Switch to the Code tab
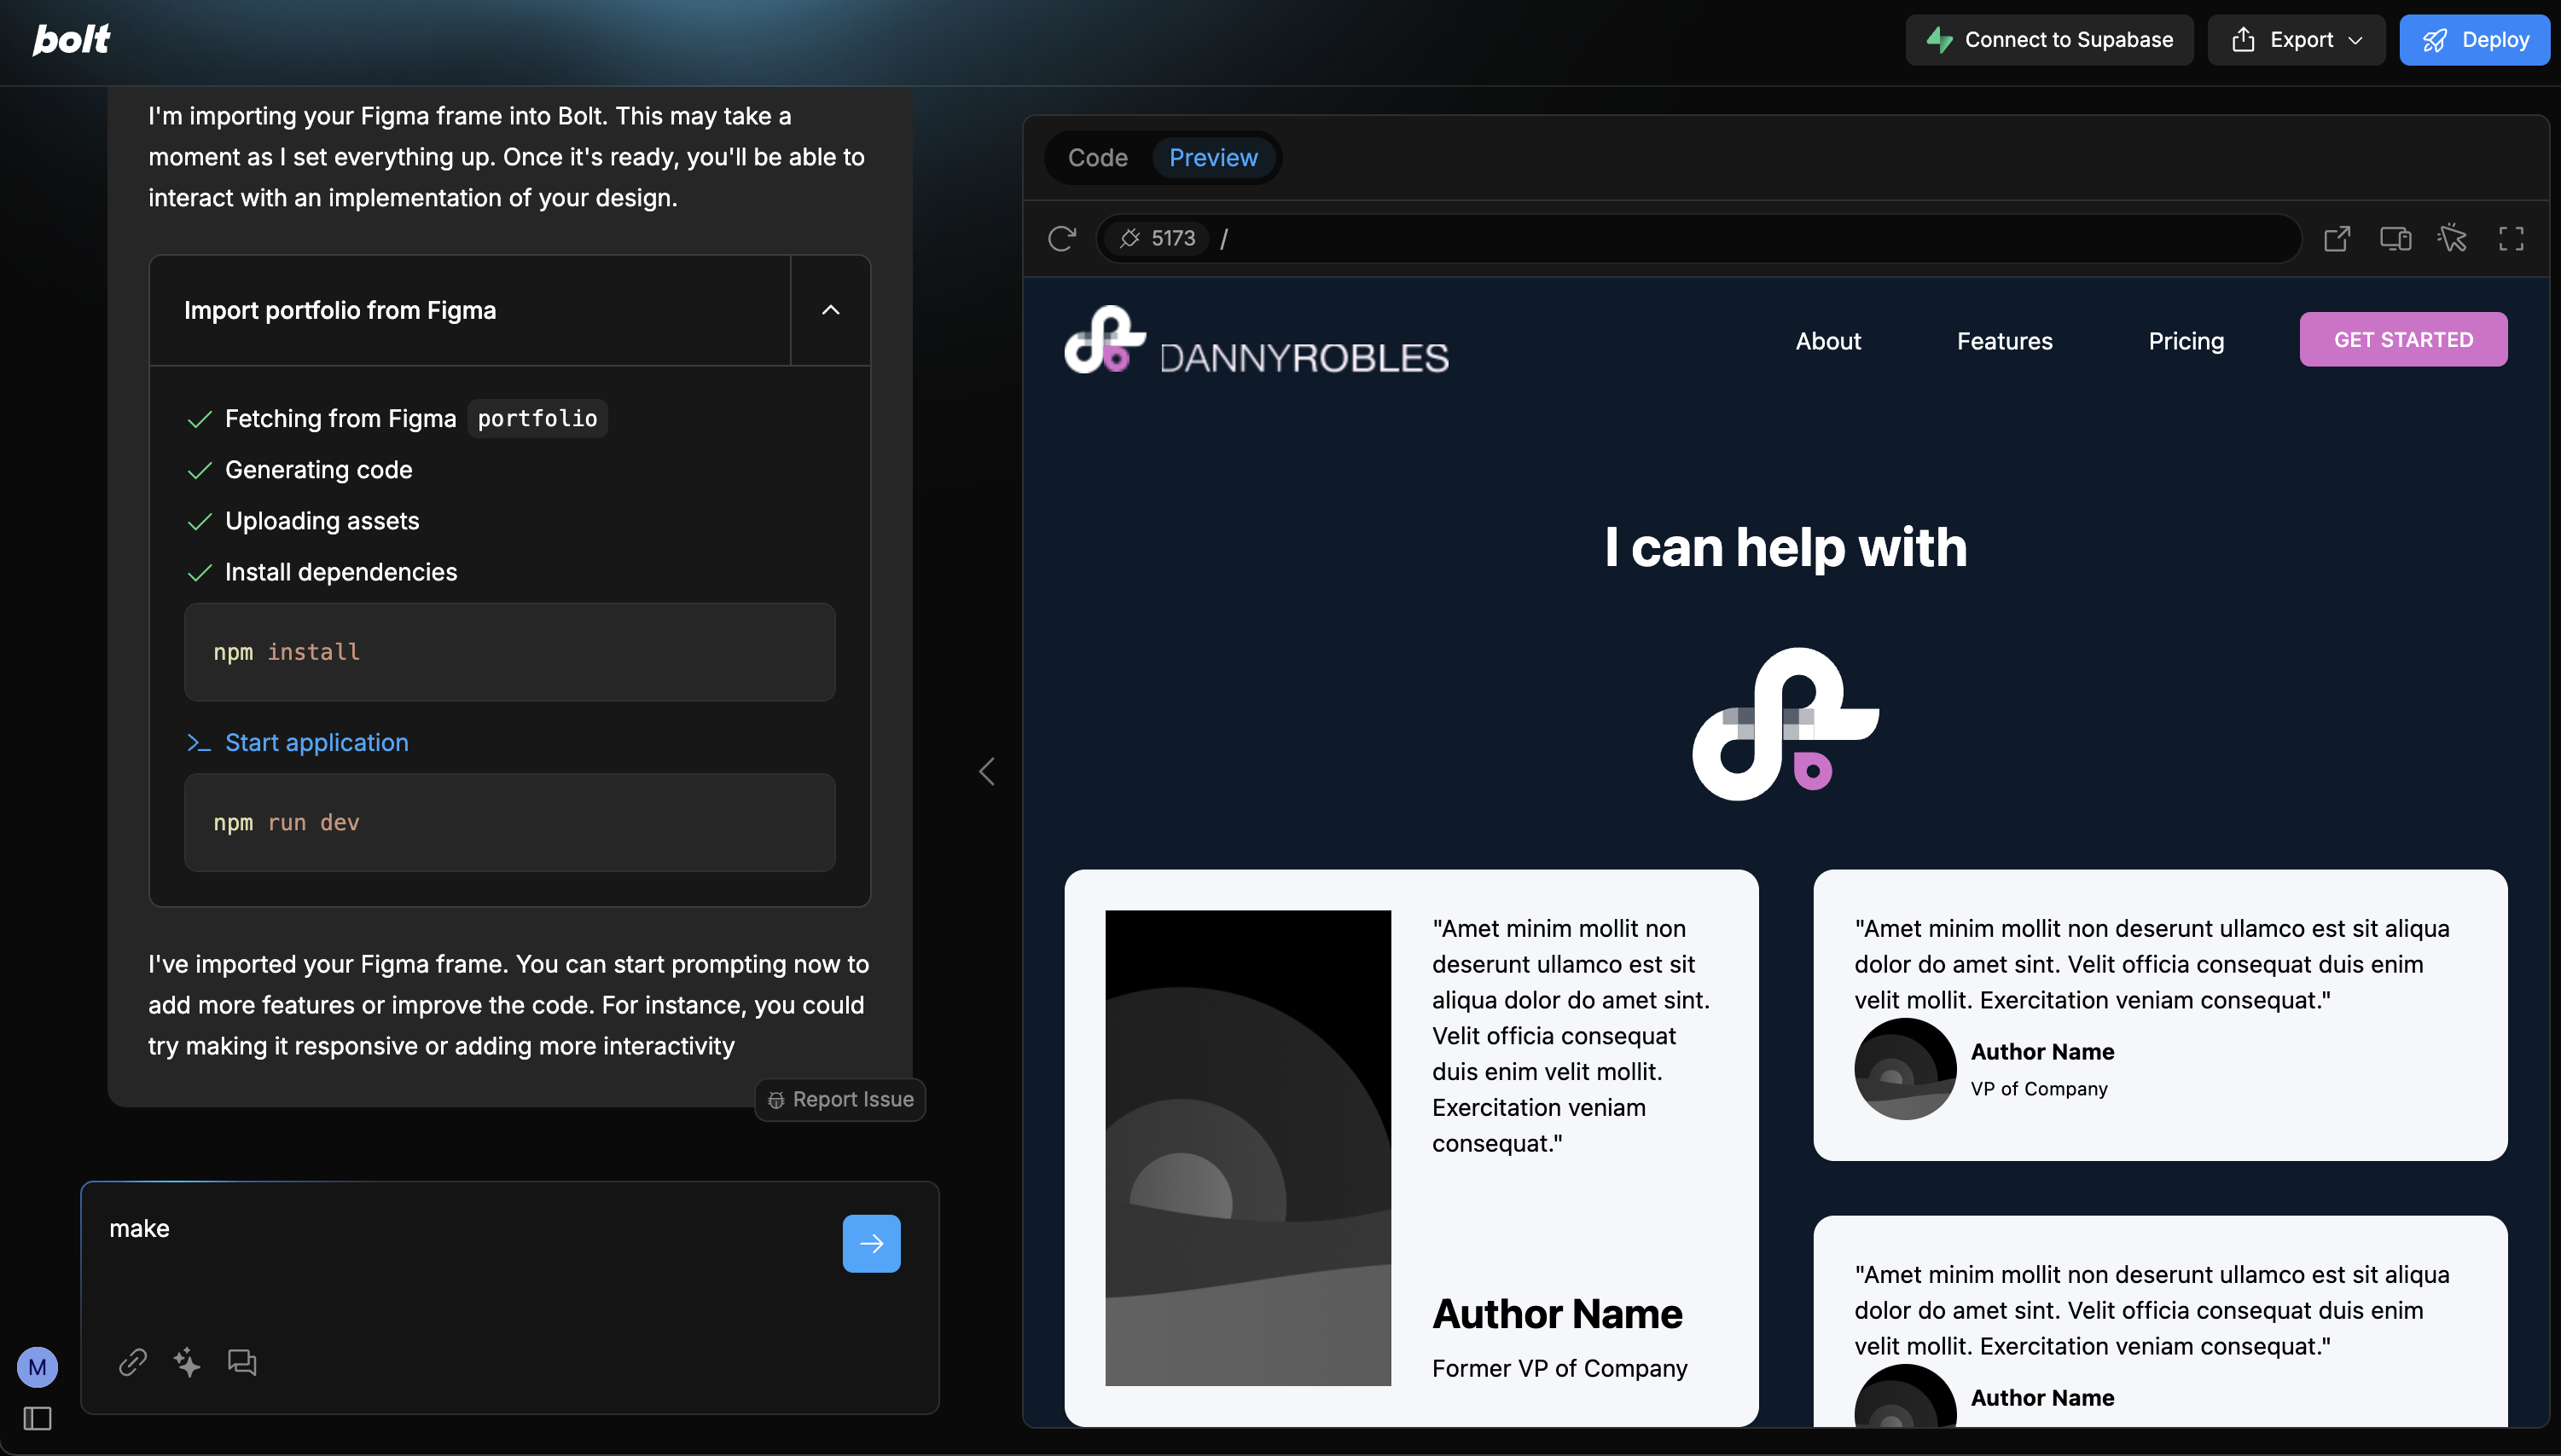This screenshot has height=1456, width=2561. pyautogui.click(x=1098, y=157)
